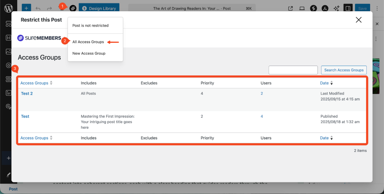384x194 pixels.
Task: Close the Restrict this Post dialog
Action: (x=358, y=20)
